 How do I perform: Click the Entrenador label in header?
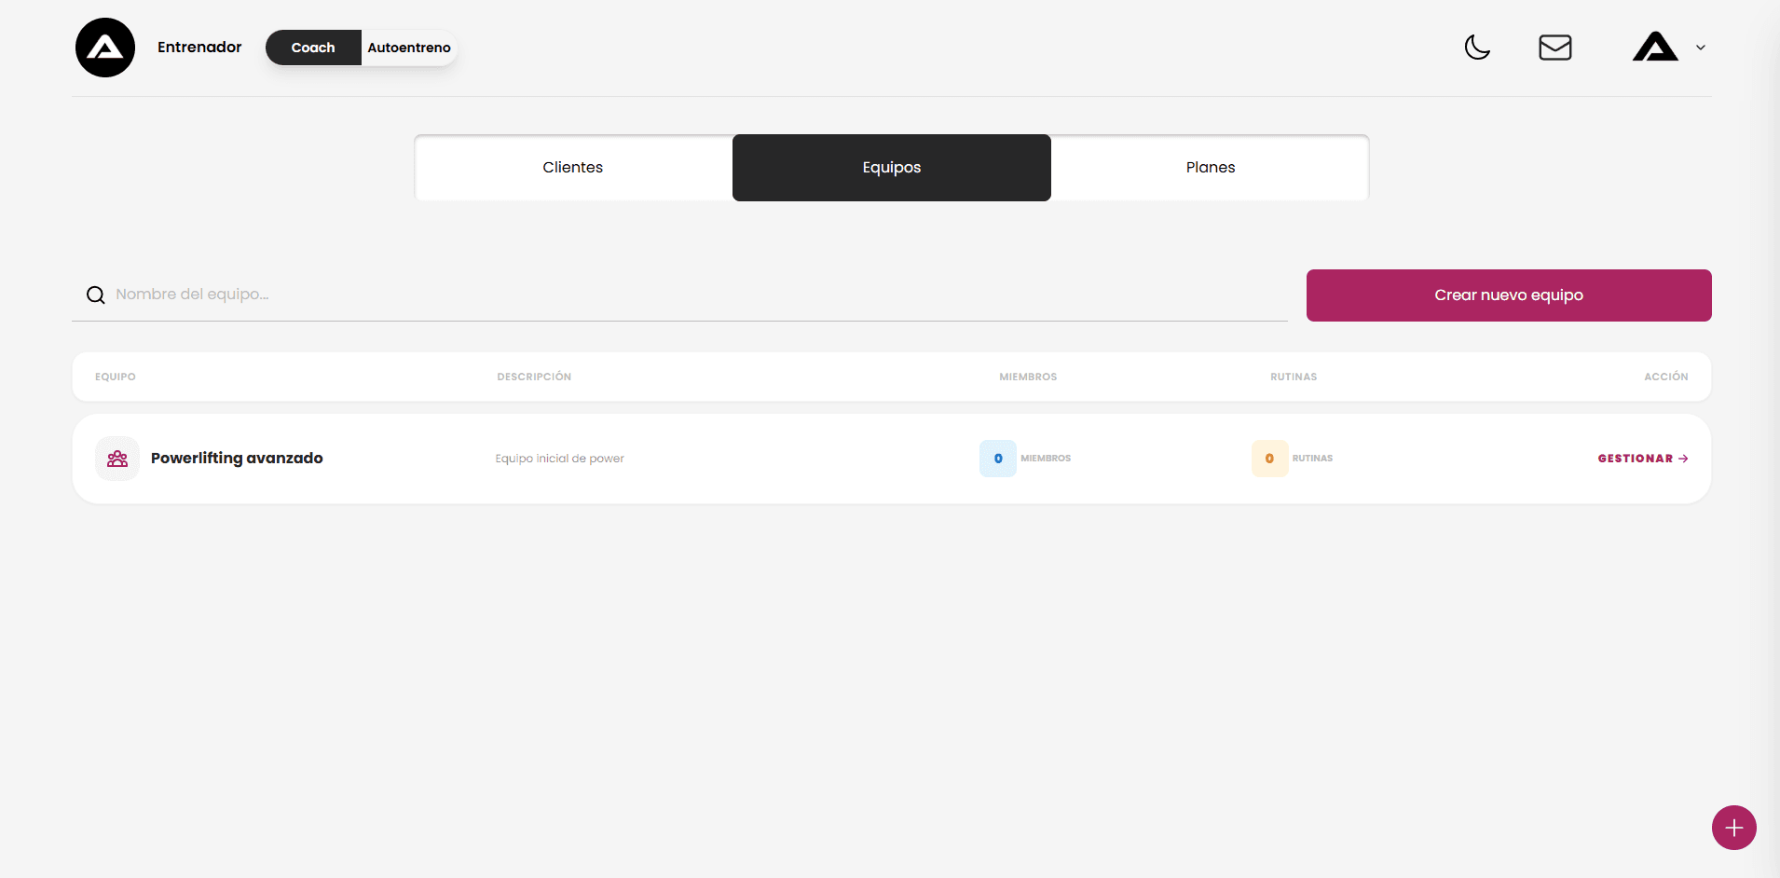pyautogui.click(x=199, y=48)
